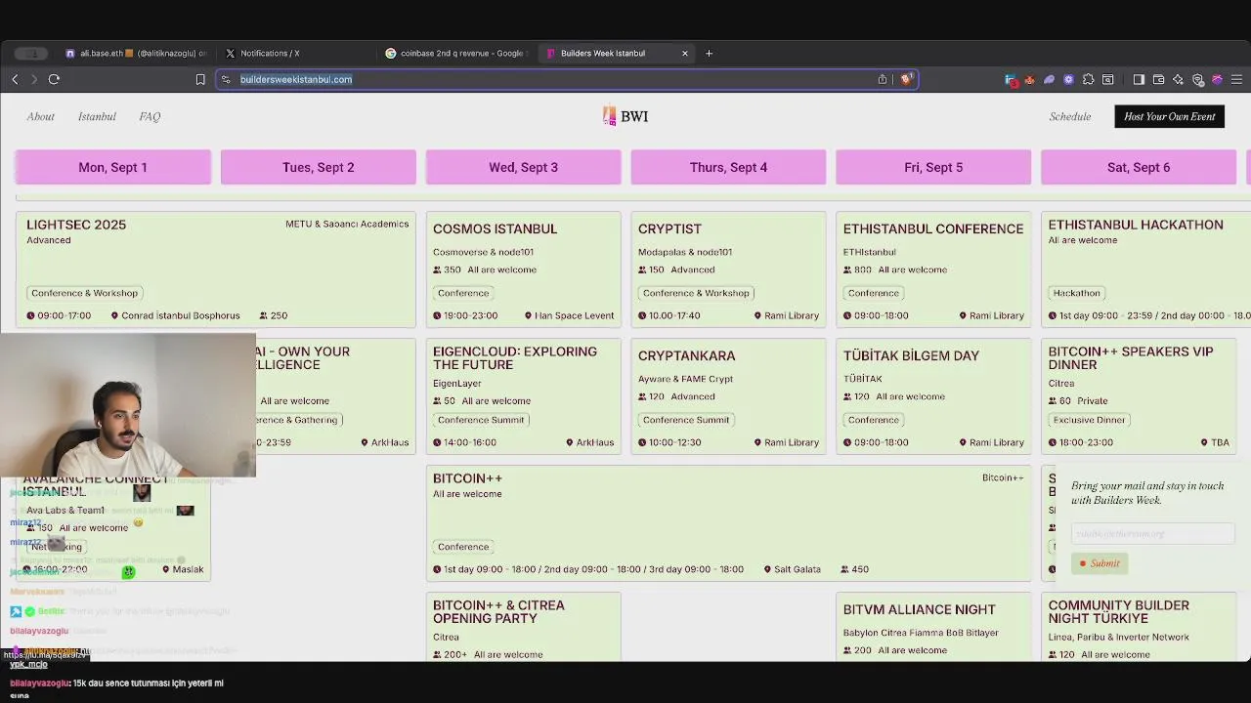
Task: Switch to the coinbase 2nd q revenue Google tab
Action: pos(454,53)
